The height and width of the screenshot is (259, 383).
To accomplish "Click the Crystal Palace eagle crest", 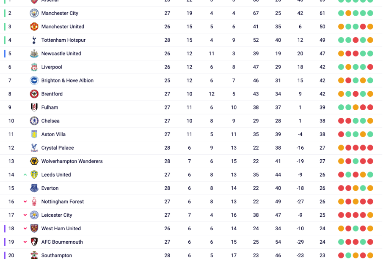I will click(x=34, y=148).
